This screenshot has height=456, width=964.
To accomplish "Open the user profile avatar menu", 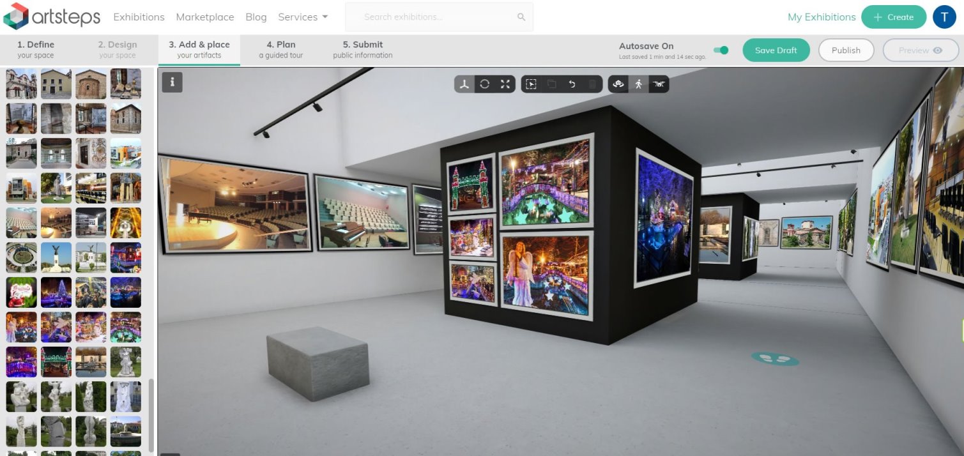I will (944, 17).
